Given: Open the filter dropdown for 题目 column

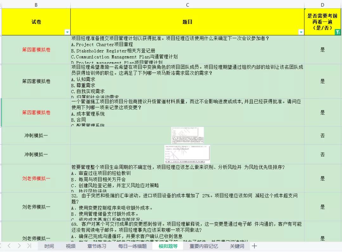Looking at the screenshot, I should click(301, 32).
